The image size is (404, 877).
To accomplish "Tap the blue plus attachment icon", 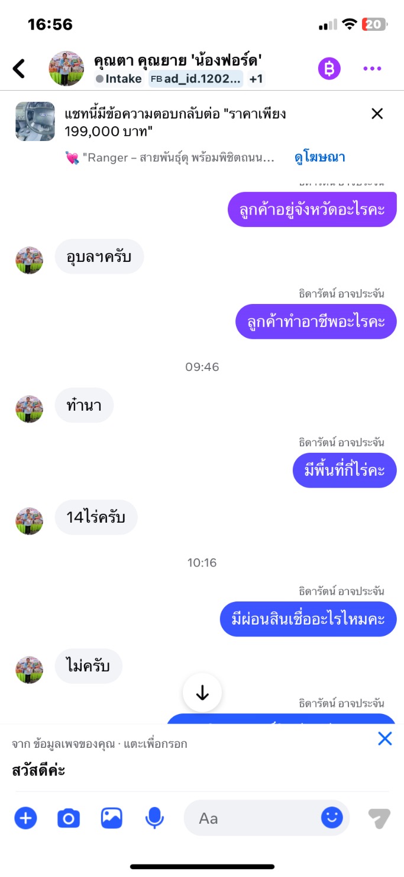I will pos(25,818).
